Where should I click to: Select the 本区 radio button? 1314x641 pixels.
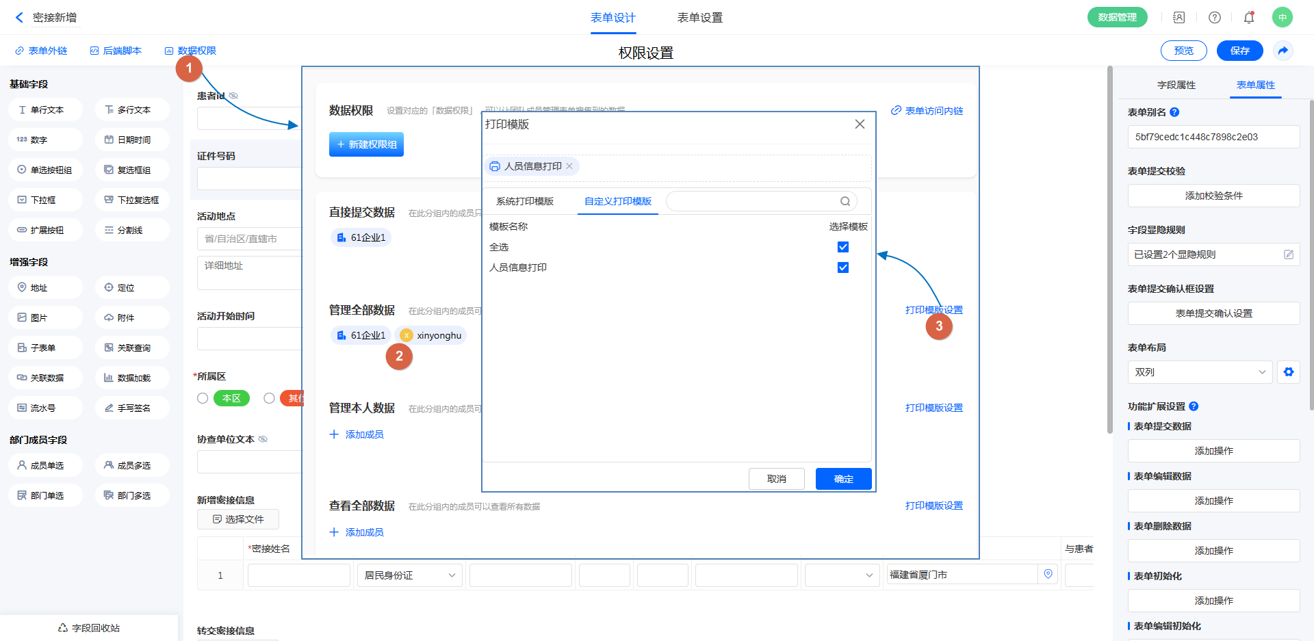(x=203, y=398)
